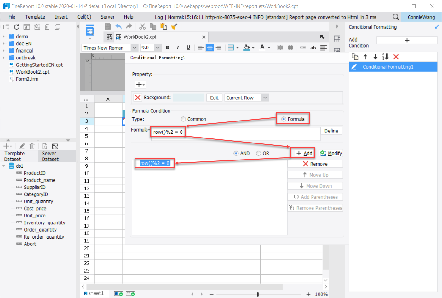This screenshot has width=442, height=298.
Task: Open the Server menu
Action: tap(107, 17)
